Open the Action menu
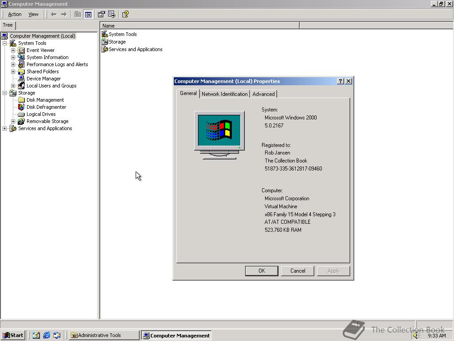 coord(15,14)
